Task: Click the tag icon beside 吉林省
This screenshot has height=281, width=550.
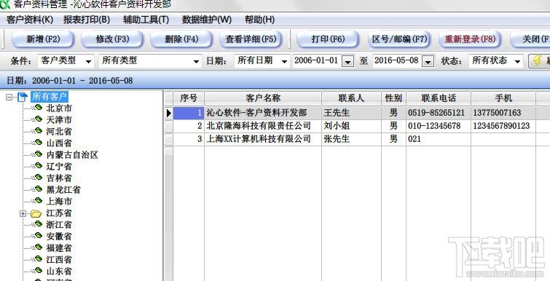Action: [x=38, y=178]
